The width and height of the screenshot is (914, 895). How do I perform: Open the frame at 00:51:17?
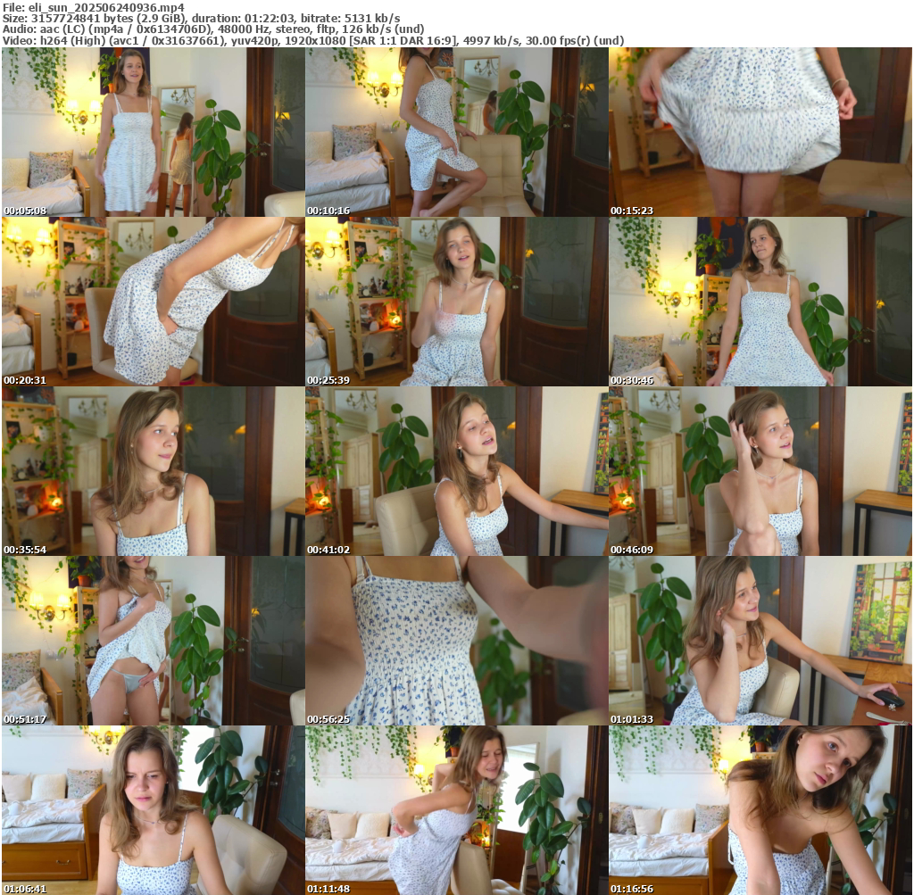coord(153,641)
